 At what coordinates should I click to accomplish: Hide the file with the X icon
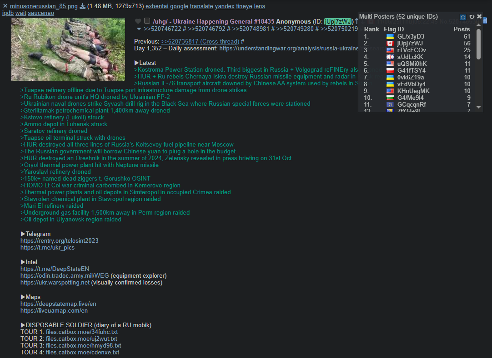pyautogui.click(x=5, y=6)
